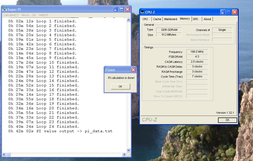
Task: Click the CAS# Latency value 2.5 clocks
Action: pyautogui.click(x=197, y=62)
